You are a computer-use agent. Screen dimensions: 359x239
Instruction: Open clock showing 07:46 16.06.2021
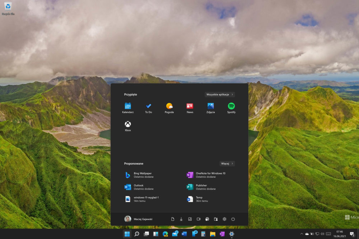(340, 234)
